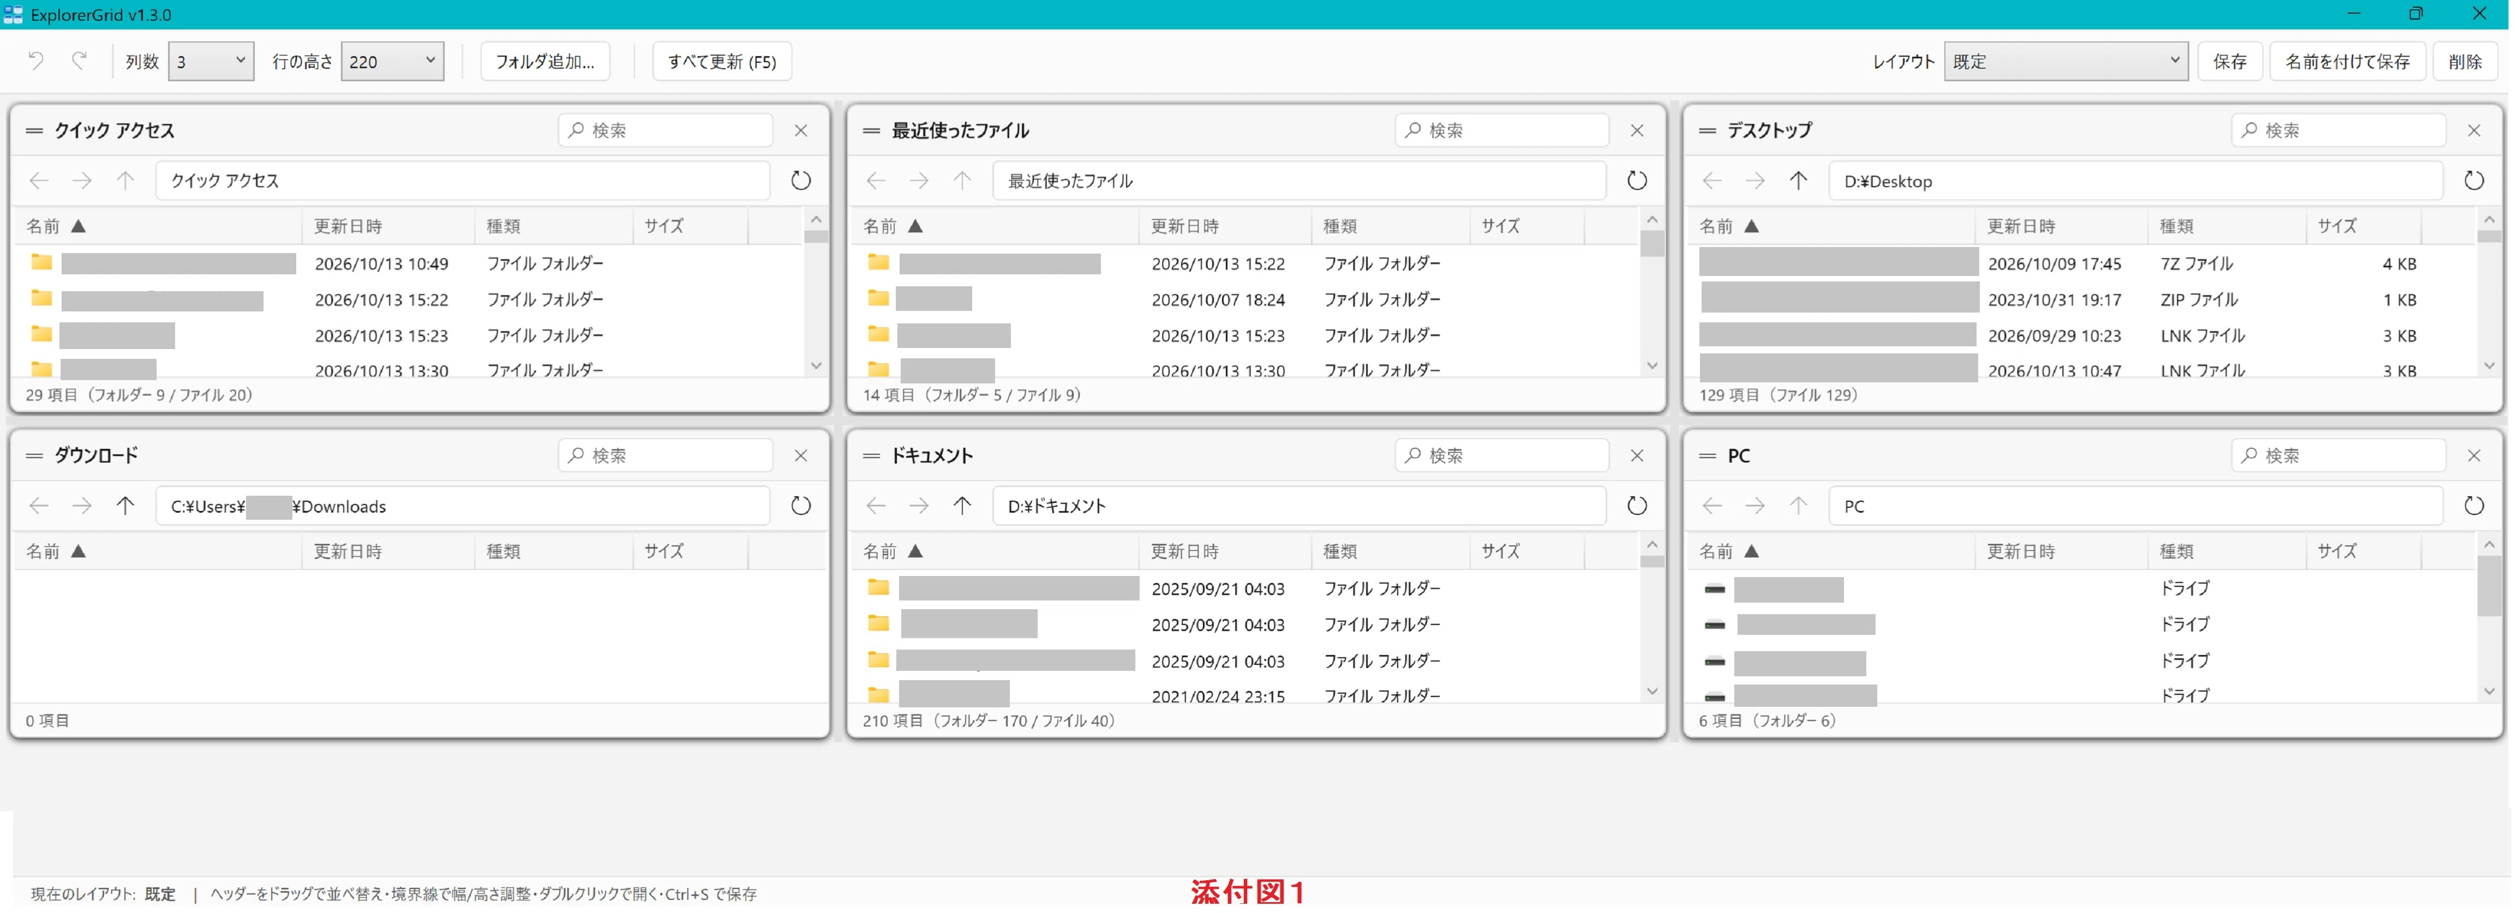
Task: Sort PC pane by 名前 column
Action: point(1831,551)
